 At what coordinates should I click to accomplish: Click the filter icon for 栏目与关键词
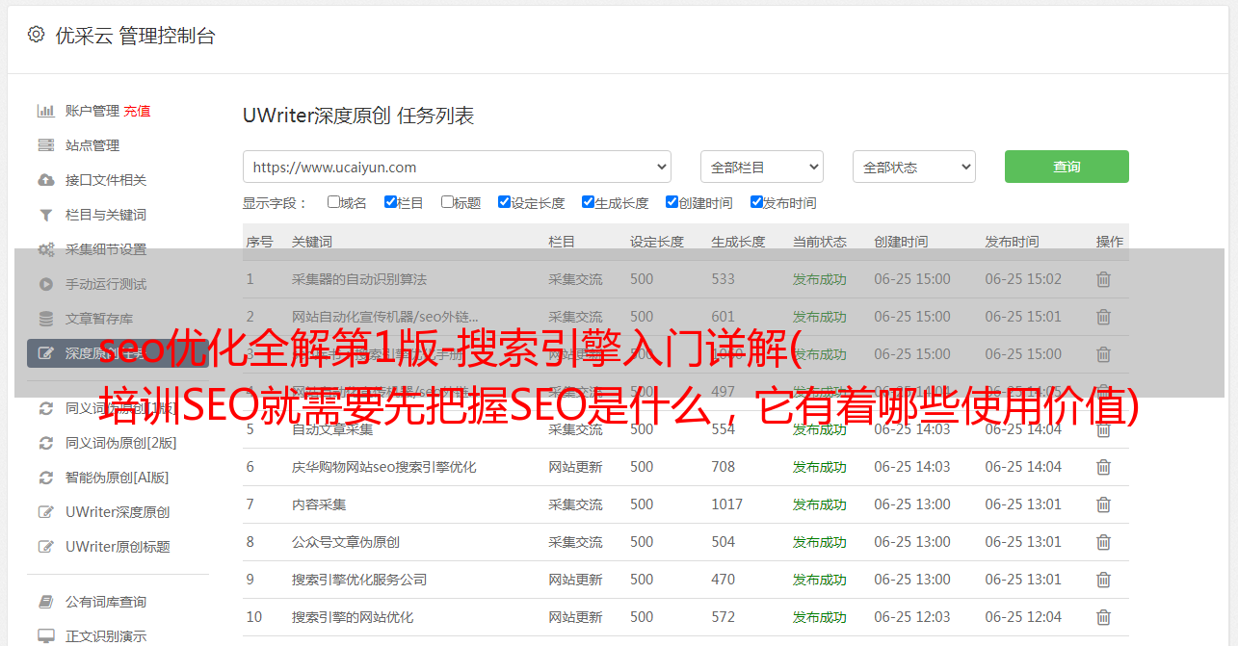tap(45, 215)
